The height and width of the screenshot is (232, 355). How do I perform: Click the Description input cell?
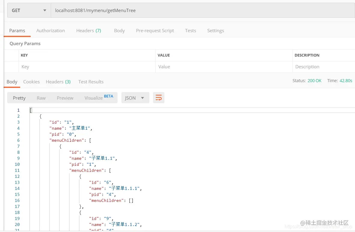coord(324,67)
